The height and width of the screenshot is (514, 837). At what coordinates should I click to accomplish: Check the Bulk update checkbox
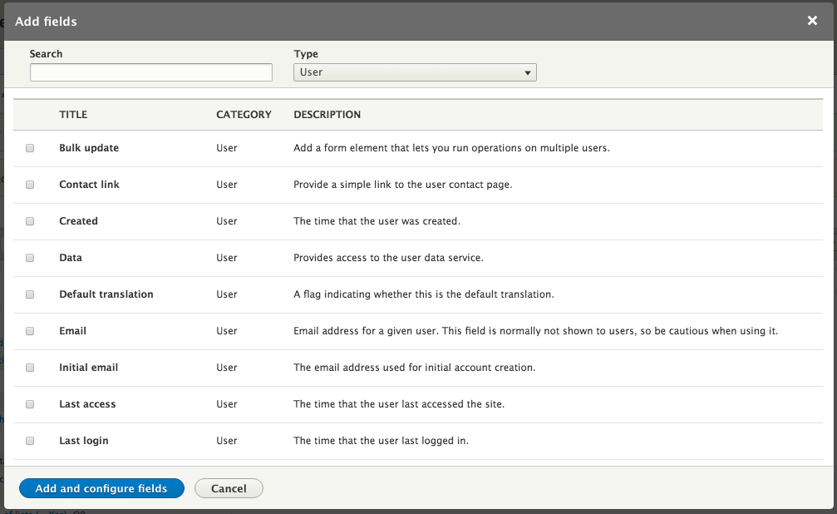pos(30,148)
